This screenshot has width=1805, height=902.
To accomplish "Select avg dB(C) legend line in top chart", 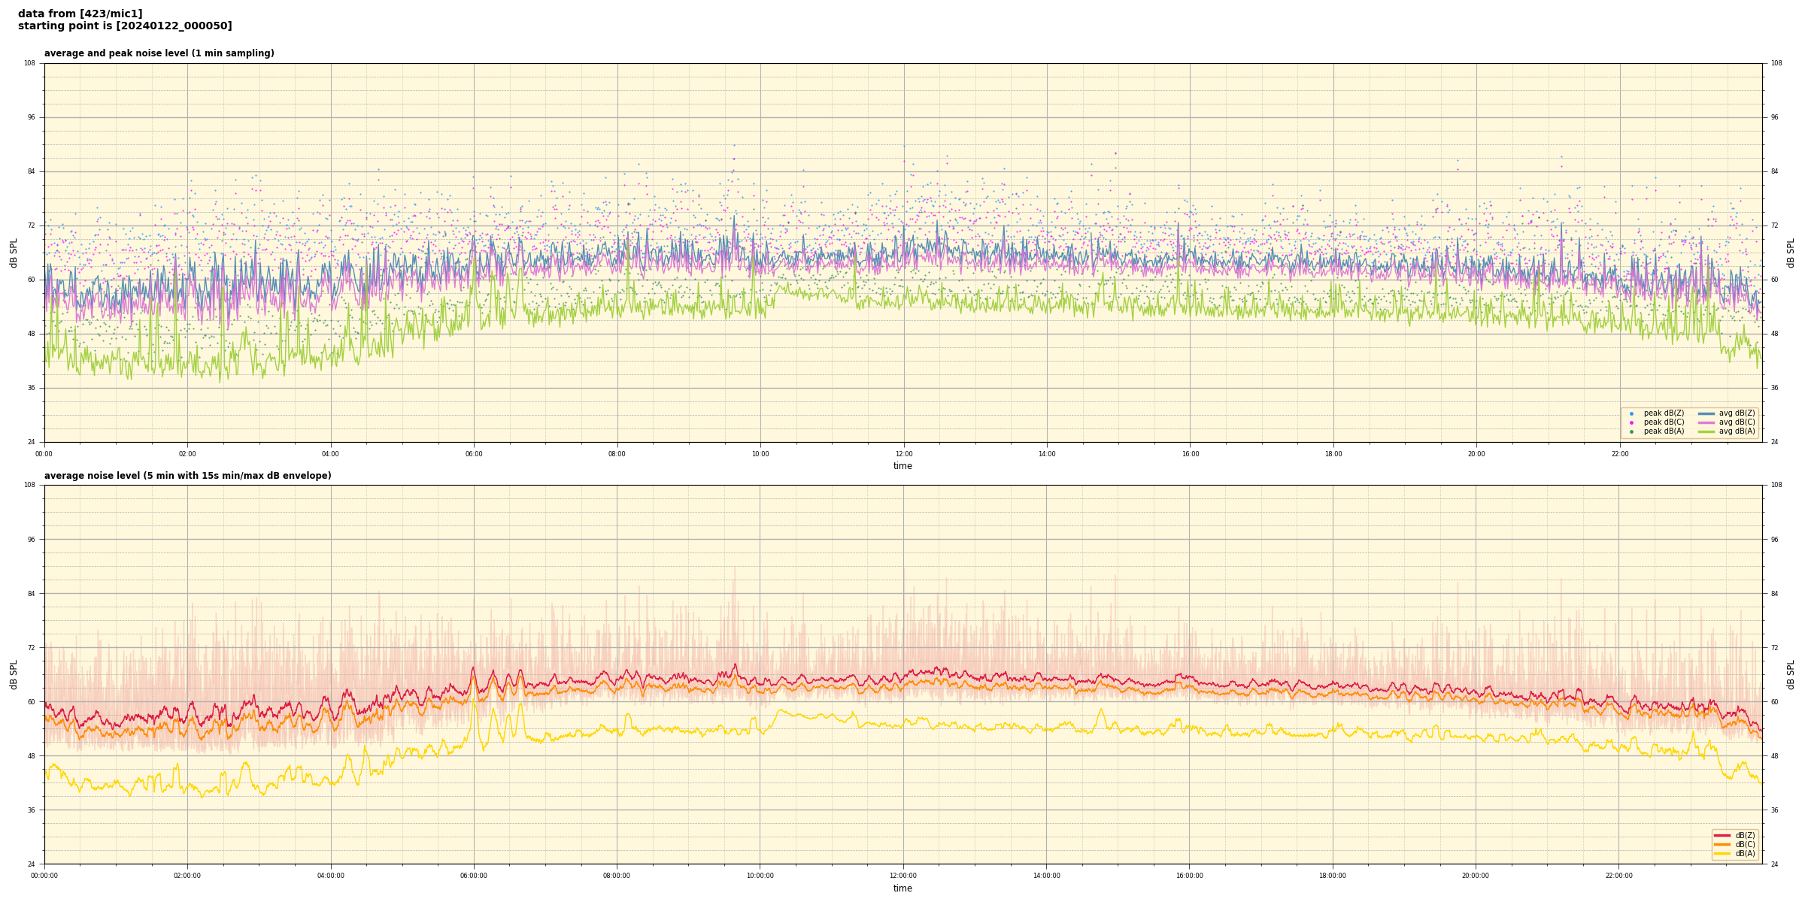I will pos(1706,422).
